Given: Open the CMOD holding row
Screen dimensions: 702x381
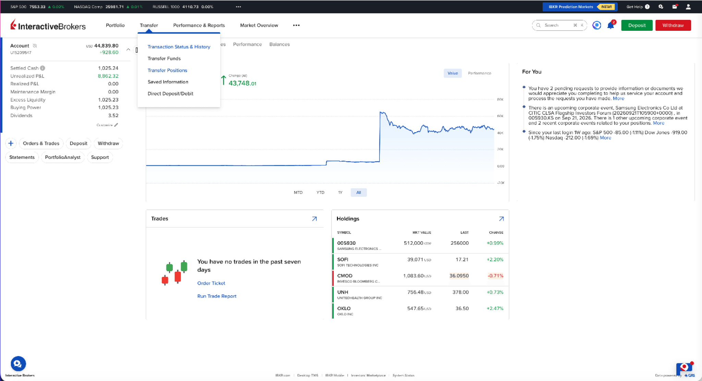Looking at the screenshot, I should 420,278.
